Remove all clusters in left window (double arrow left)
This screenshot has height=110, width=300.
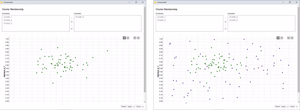pos(72,29)
